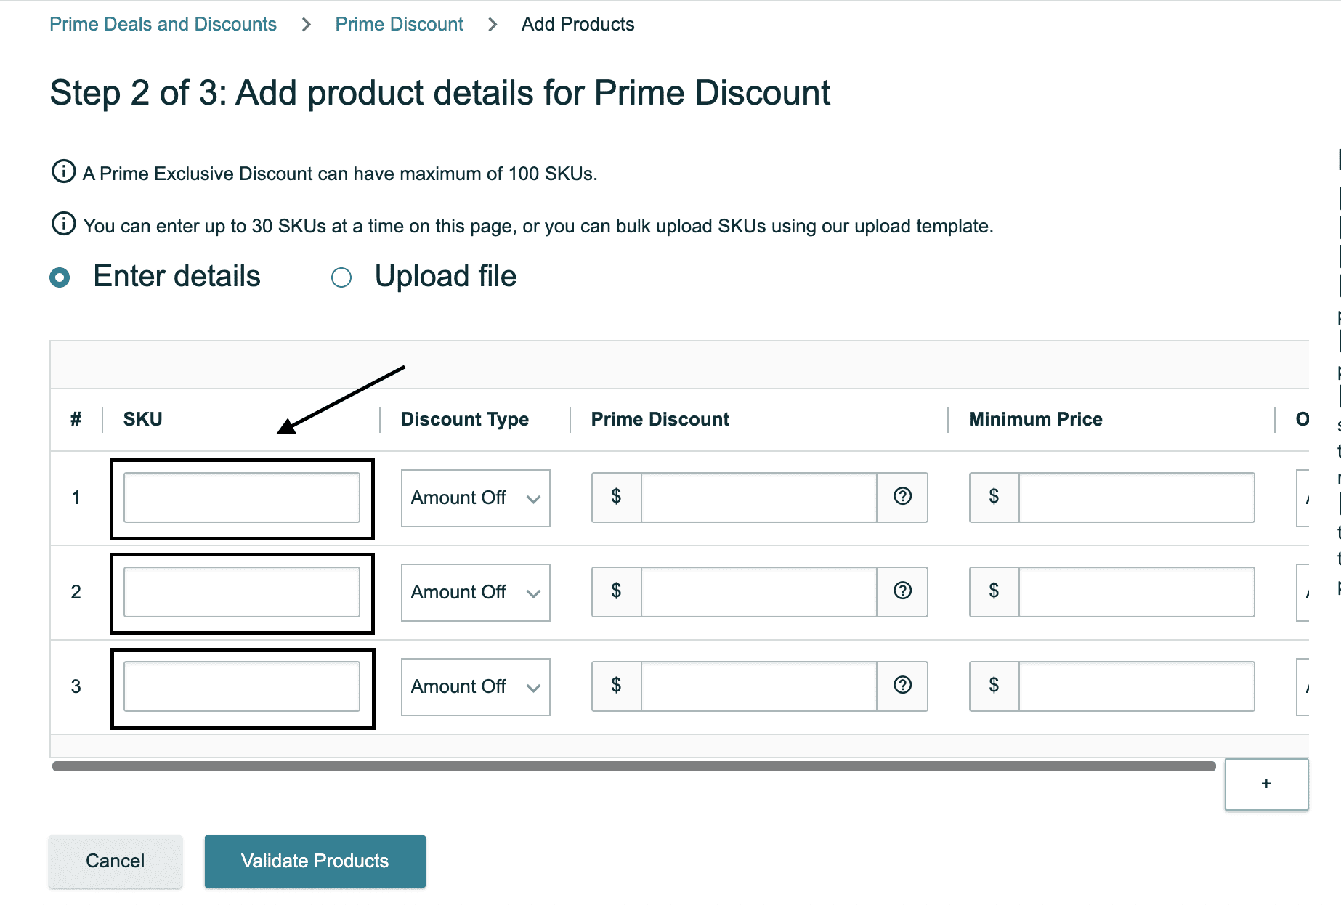Click the help icon in row 1 Prime Discount
Viewport: 1341px width, 905px height.
[902, 497]
